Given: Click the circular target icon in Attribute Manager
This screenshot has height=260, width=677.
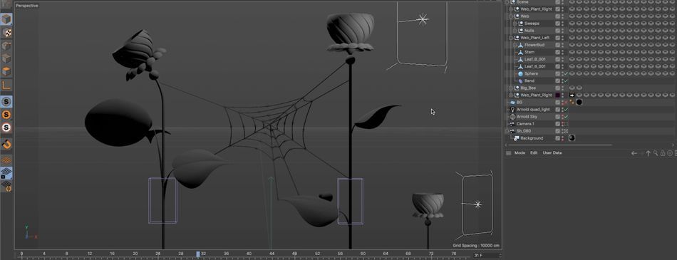Looking at the screenshot, I should click(670, 153).
